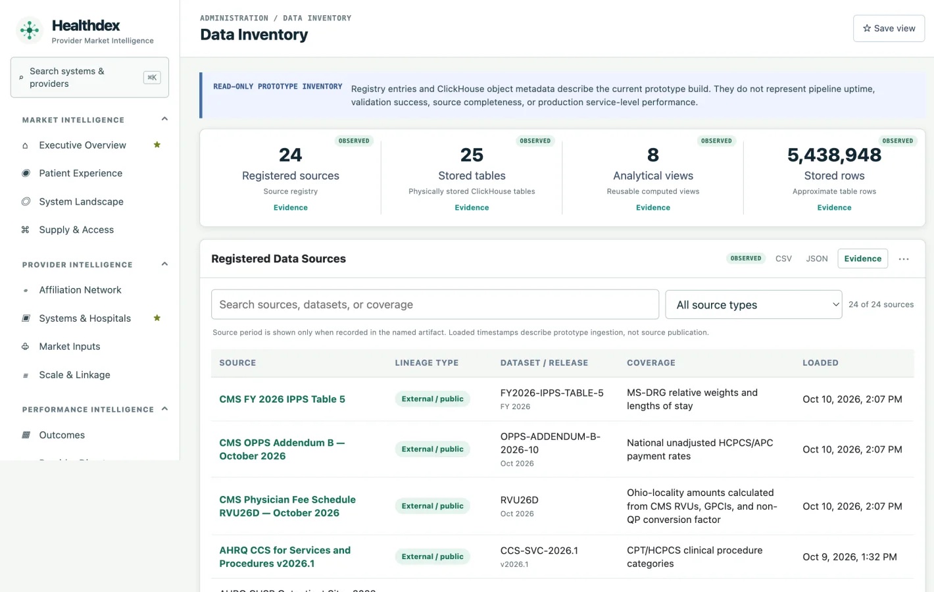This screenshot has height=592, width=934.
Task: Open the more options ellipsis menu
Action: point(904,259)
